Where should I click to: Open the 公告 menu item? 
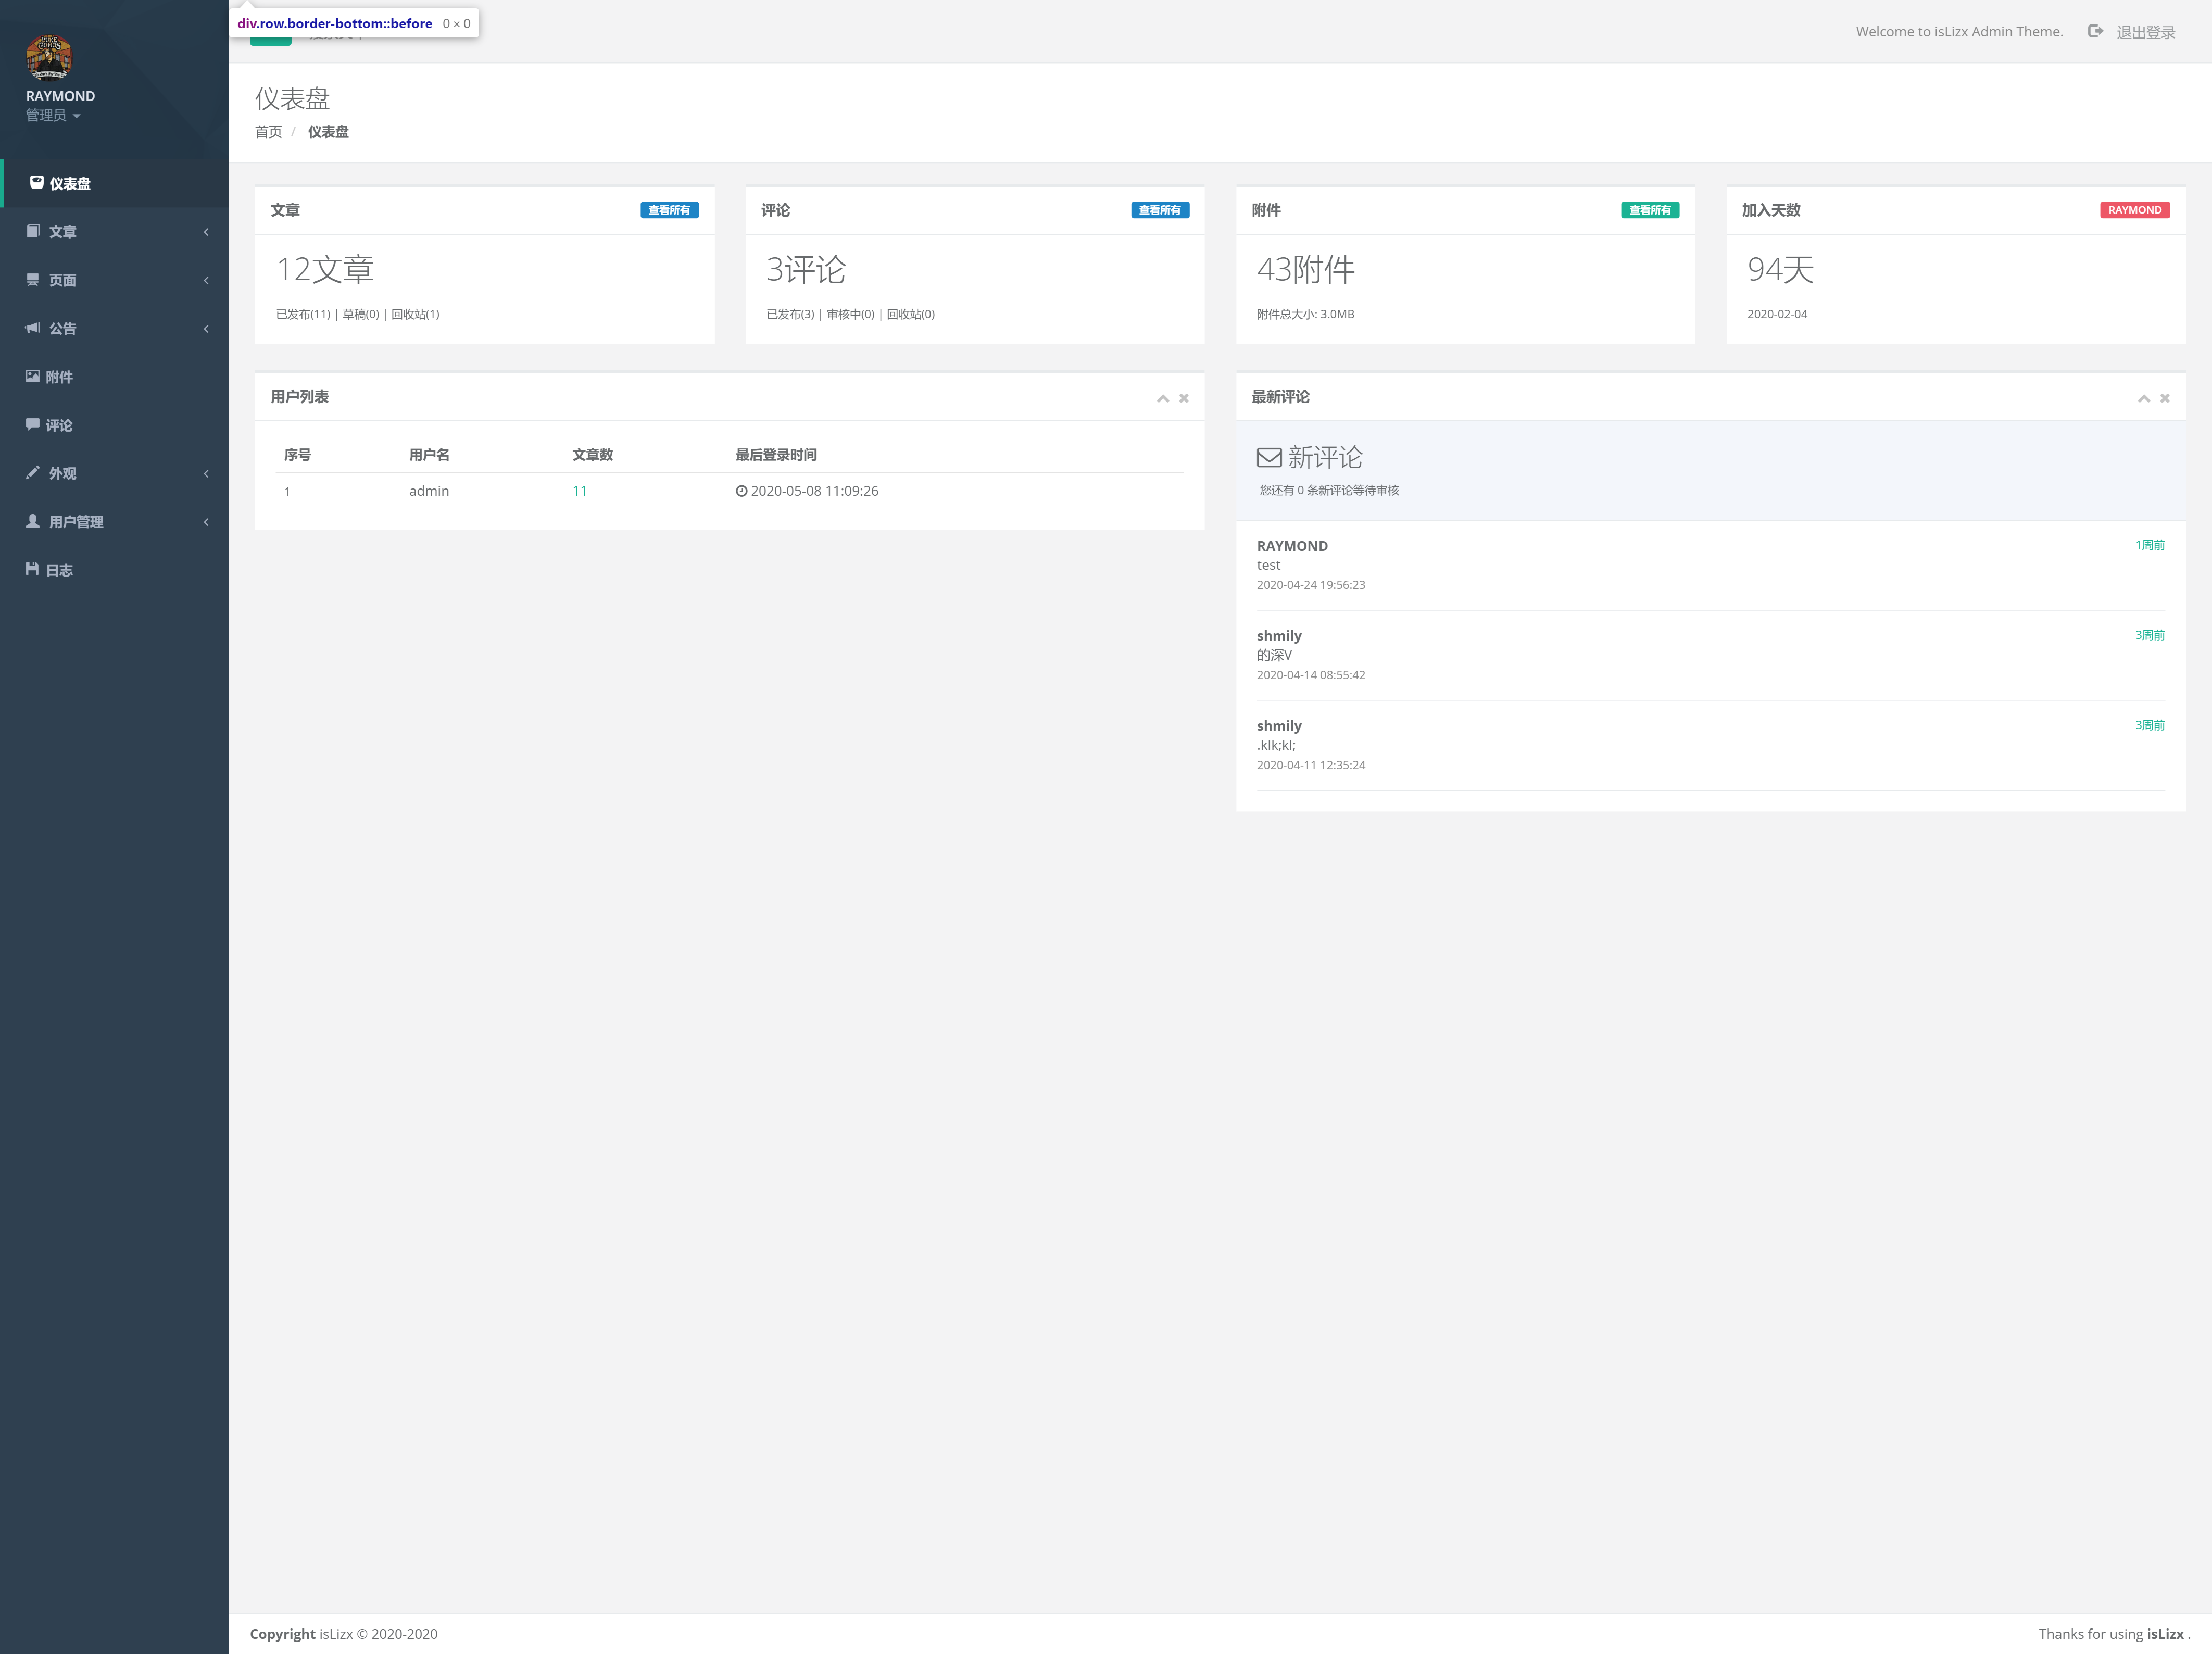point(62,328)
